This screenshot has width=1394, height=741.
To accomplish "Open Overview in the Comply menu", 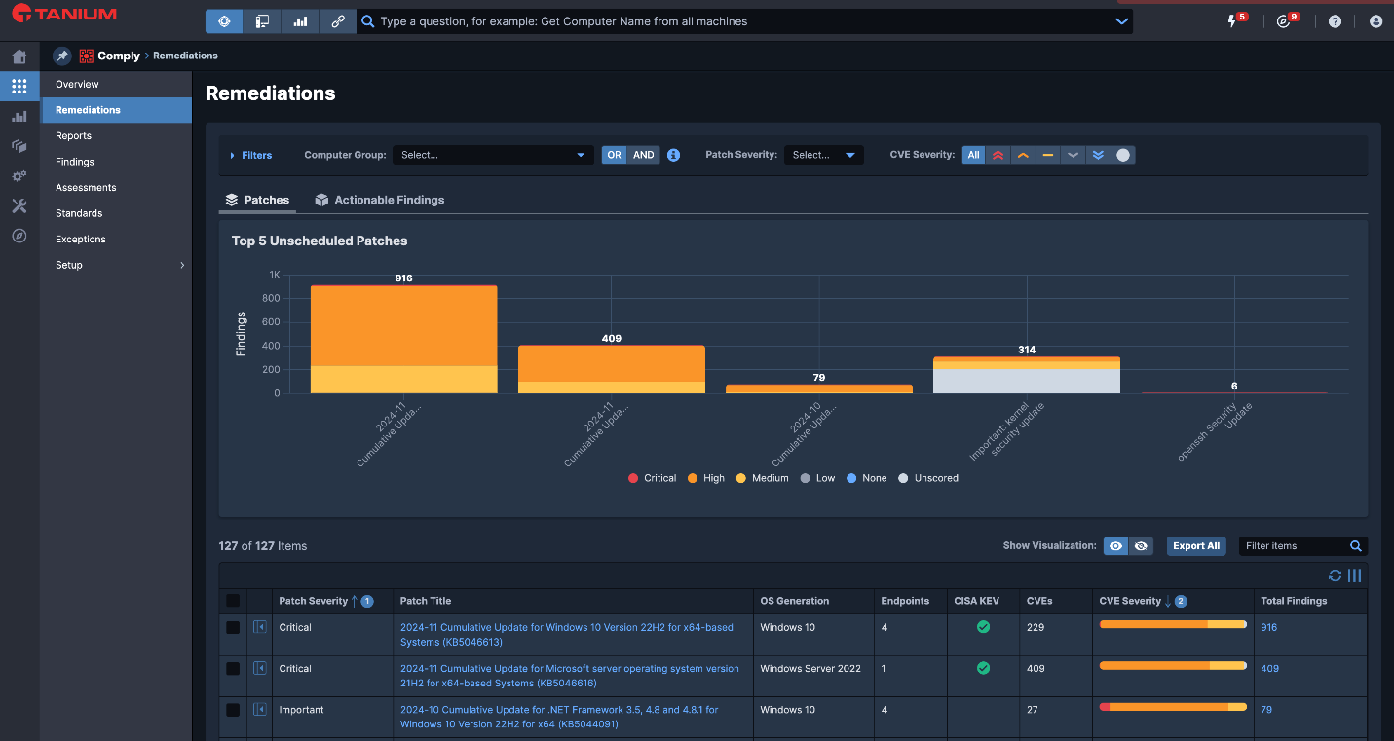I will [117, 85].
